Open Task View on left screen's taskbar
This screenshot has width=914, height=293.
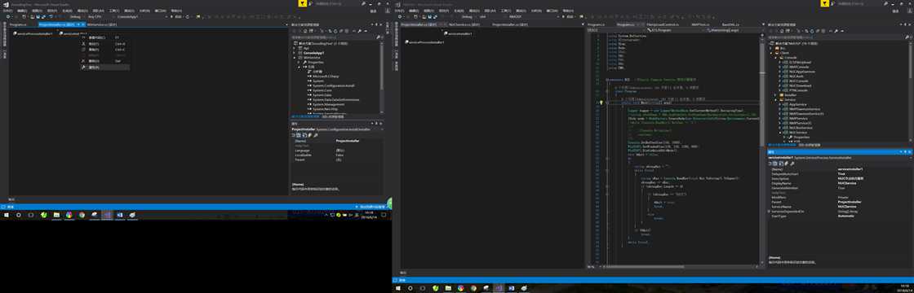(x=31, y=215)
